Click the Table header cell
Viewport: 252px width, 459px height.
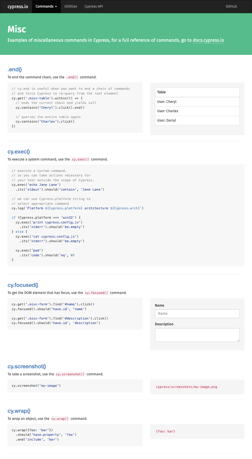(197, 92)
